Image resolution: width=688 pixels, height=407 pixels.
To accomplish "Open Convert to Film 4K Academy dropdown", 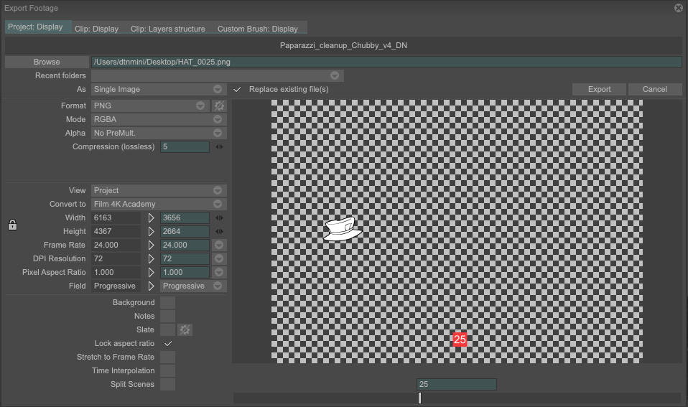I will (x=159, y=204).
